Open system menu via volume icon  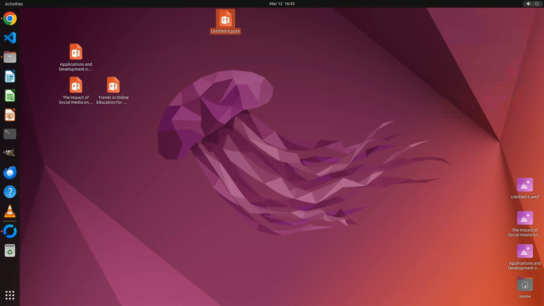tap(528, 4)
